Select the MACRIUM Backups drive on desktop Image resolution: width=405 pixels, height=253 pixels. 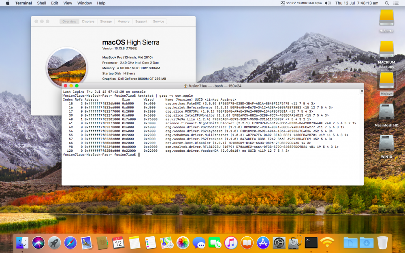pyautogui.click(x=386, y=54)
